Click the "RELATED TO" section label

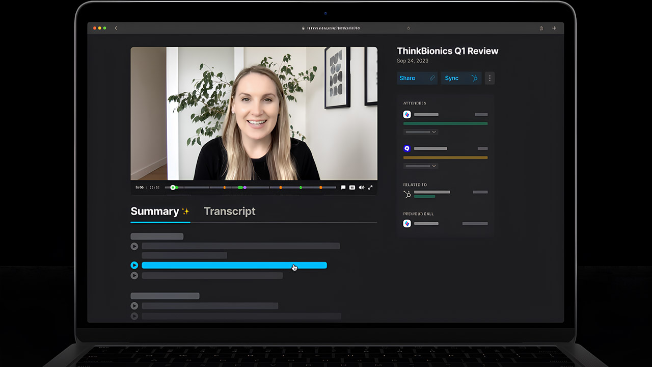pyautogui.click(x=415, y=185)
